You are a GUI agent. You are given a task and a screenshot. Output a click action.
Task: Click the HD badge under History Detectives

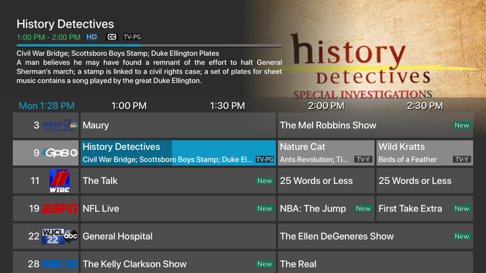click(92, 37)
